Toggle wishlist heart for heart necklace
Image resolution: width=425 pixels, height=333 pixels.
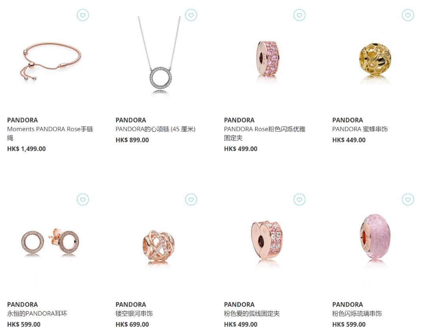point(191,15)
